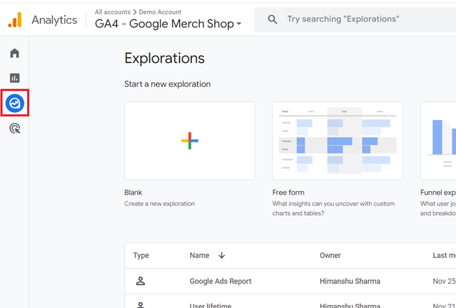Click the Explorations page heading
Viewport: 456px width, 308px height.
tap(165, 58)
